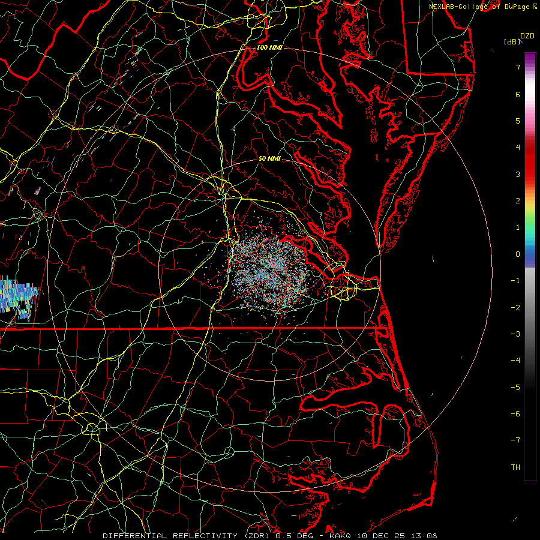Click the "-4" value on the scale
The width and height of the screenshot is (540, 540).
click(x=515, y=361)
